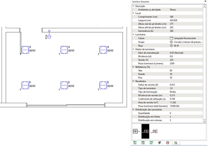Collapse the Resultados section

(x=133, y=81)
